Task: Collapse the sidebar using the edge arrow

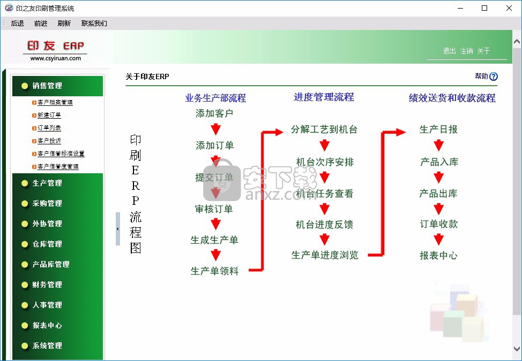Action: (117, 228)
